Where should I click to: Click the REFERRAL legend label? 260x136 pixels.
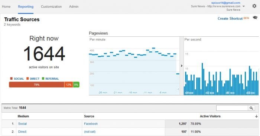pos(52,79)
